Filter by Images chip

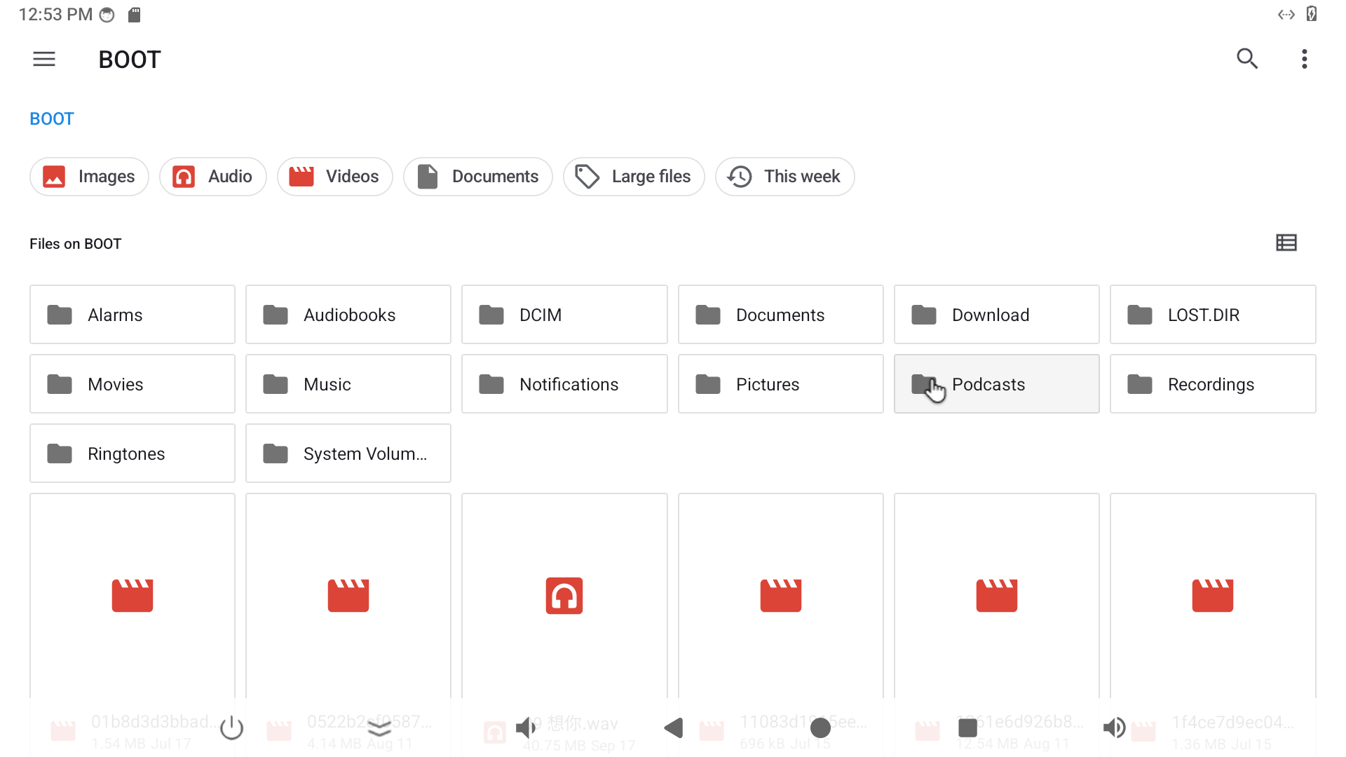coord(89,177)
